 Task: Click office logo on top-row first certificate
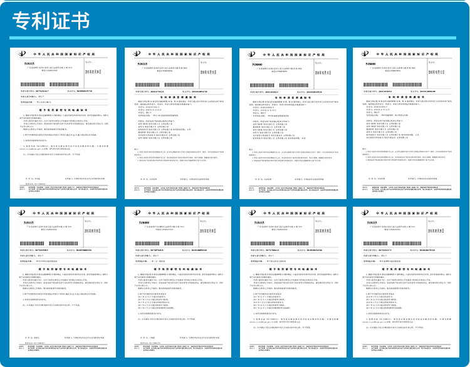tap(22, 54)
